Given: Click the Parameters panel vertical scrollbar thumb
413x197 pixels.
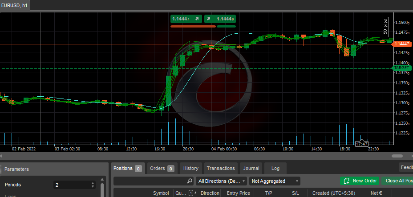Looking at the screenshot, I should [102, 190].
